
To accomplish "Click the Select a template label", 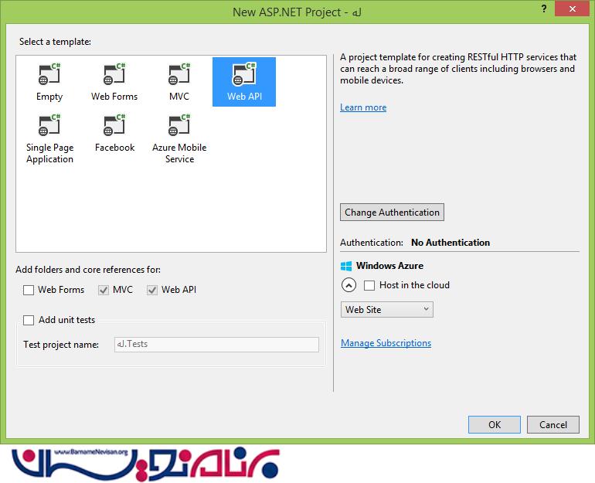I will pyautogui.click(x=55, y=42).
